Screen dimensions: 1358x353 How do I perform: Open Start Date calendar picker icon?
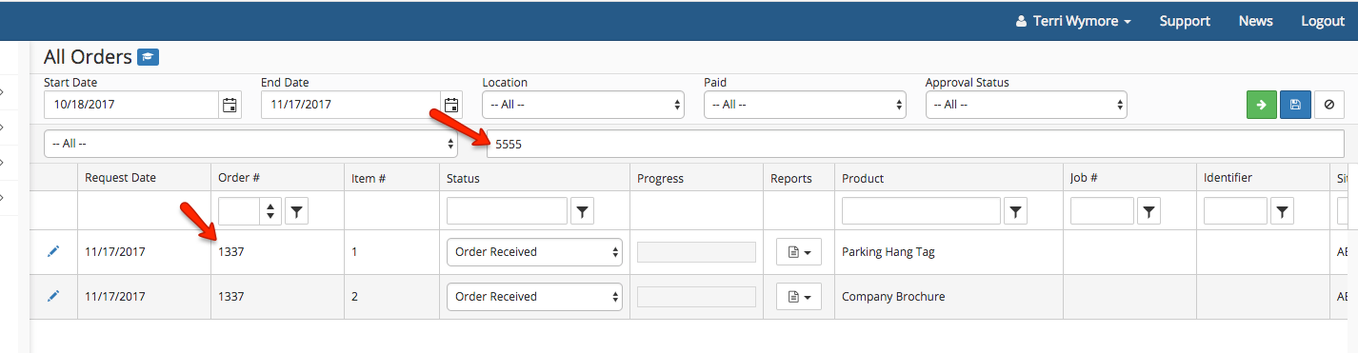(230, 105)
